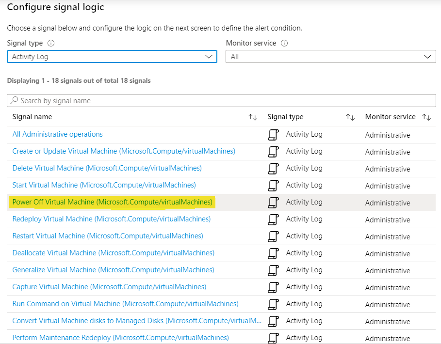Open the Signal type dropdown
441x344 pixels.
pos(112,57)
